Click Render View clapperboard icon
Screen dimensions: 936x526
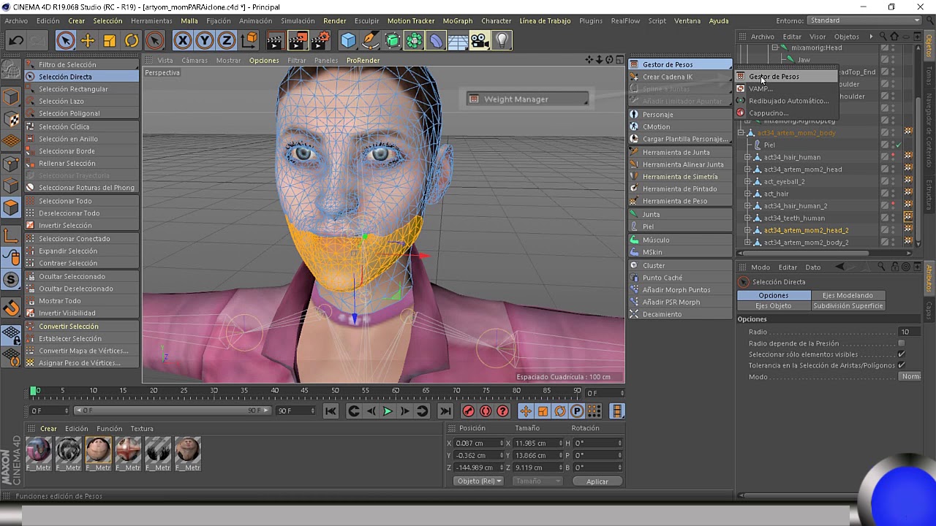[275, 41]
